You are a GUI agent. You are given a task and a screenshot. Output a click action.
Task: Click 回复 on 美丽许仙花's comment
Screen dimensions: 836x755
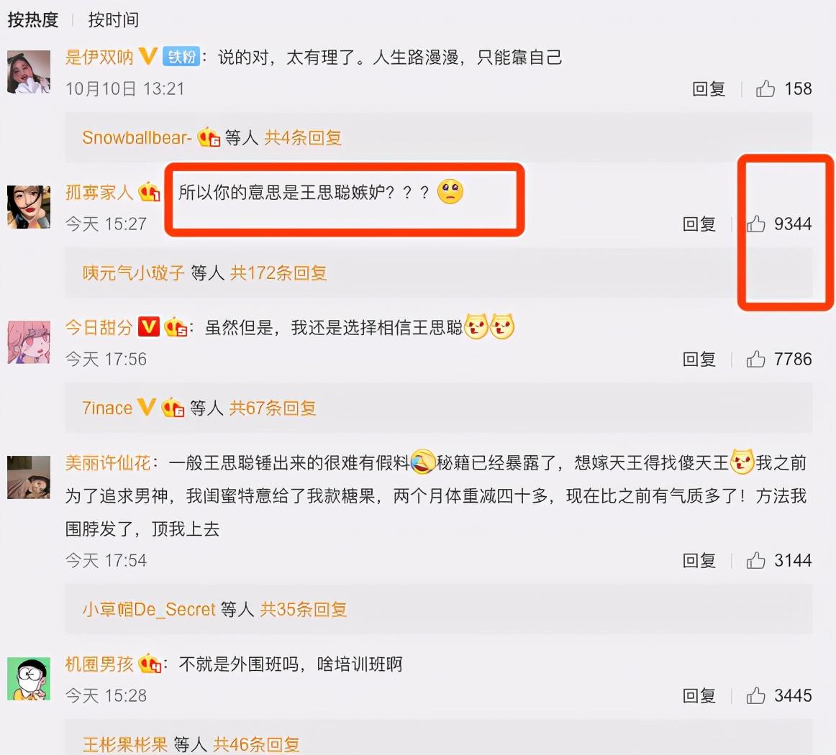(x=699, y=560)
